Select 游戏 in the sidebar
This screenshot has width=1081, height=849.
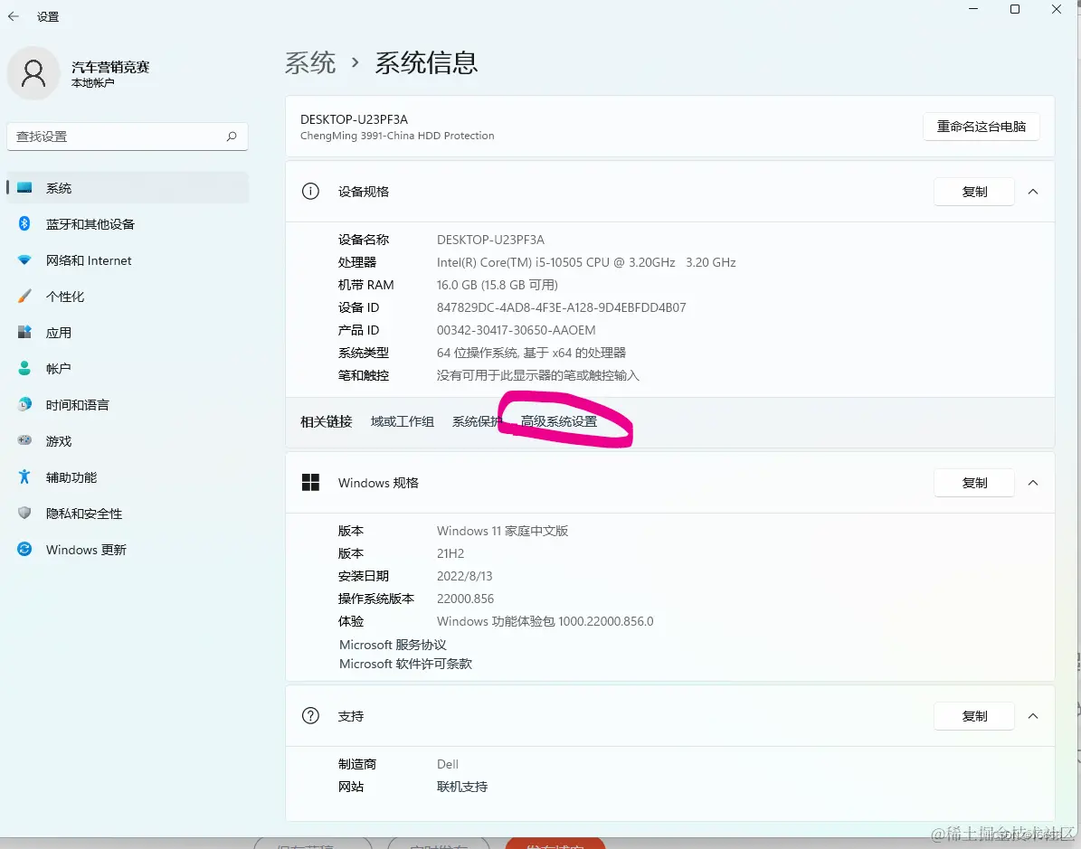coord(128,441)
